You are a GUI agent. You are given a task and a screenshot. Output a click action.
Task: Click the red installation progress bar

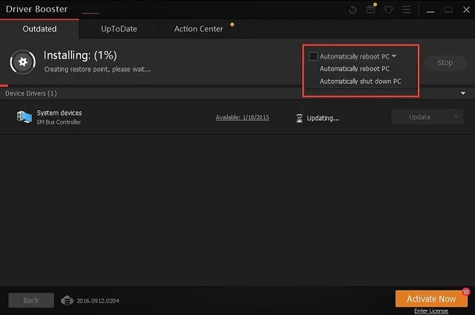tap(4, 86)
